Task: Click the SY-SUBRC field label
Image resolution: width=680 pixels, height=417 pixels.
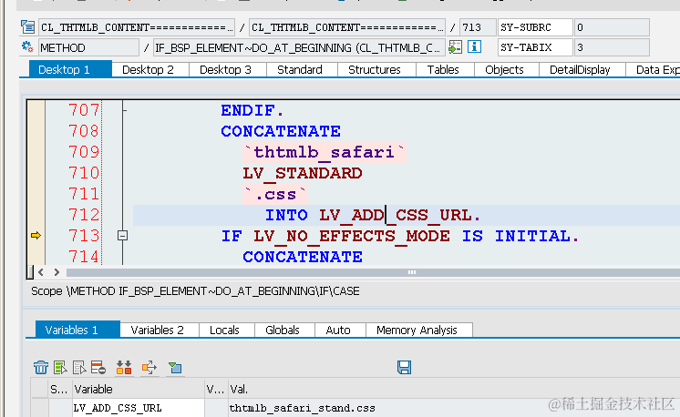Action: [x=535, y=27]
